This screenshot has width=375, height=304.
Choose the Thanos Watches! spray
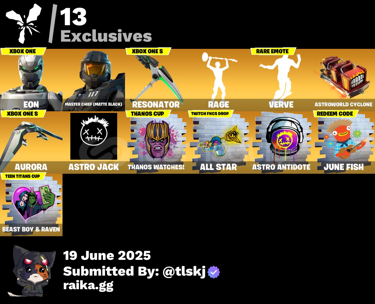coord(156,143)
